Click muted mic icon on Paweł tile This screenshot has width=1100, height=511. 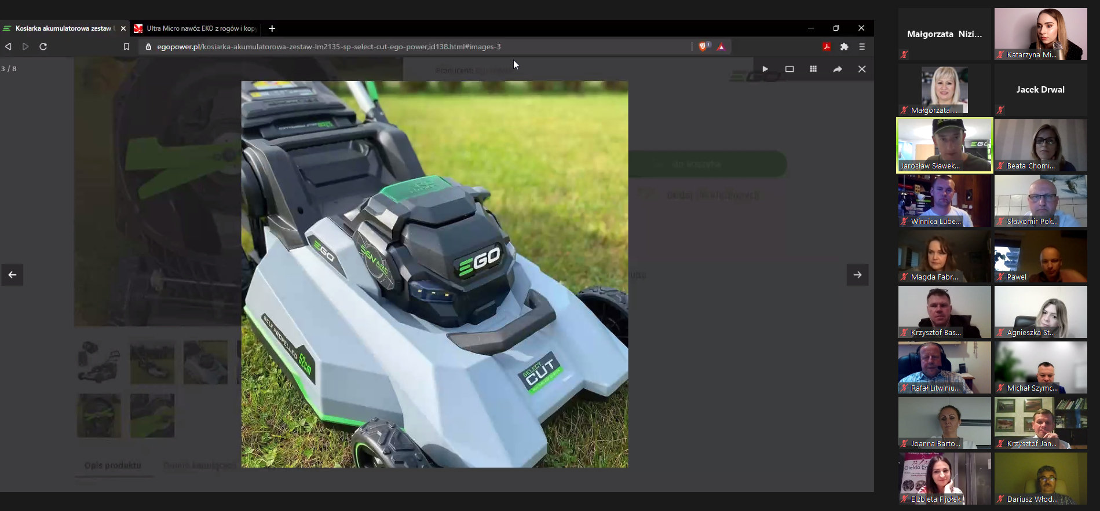[x=1000, y=277]
